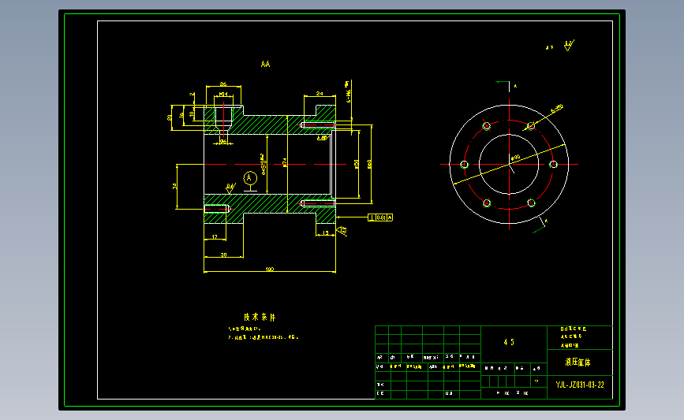Click the "M14" thread dimension

pos(223,94)
